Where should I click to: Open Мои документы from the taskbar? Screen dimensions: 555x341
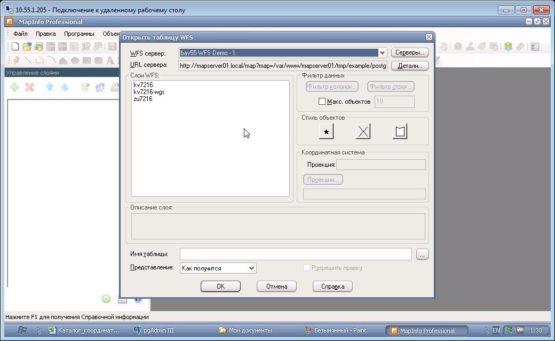[245, 330]
